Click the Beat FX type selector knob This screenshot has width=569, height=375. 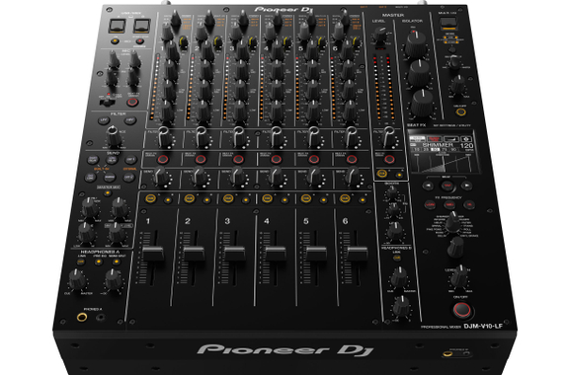click(452, 222)
